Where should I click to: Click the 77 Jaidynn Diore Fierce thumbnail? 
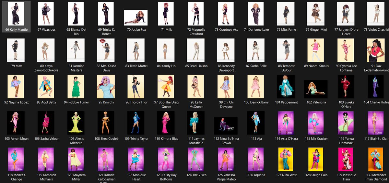click(346, 14)
